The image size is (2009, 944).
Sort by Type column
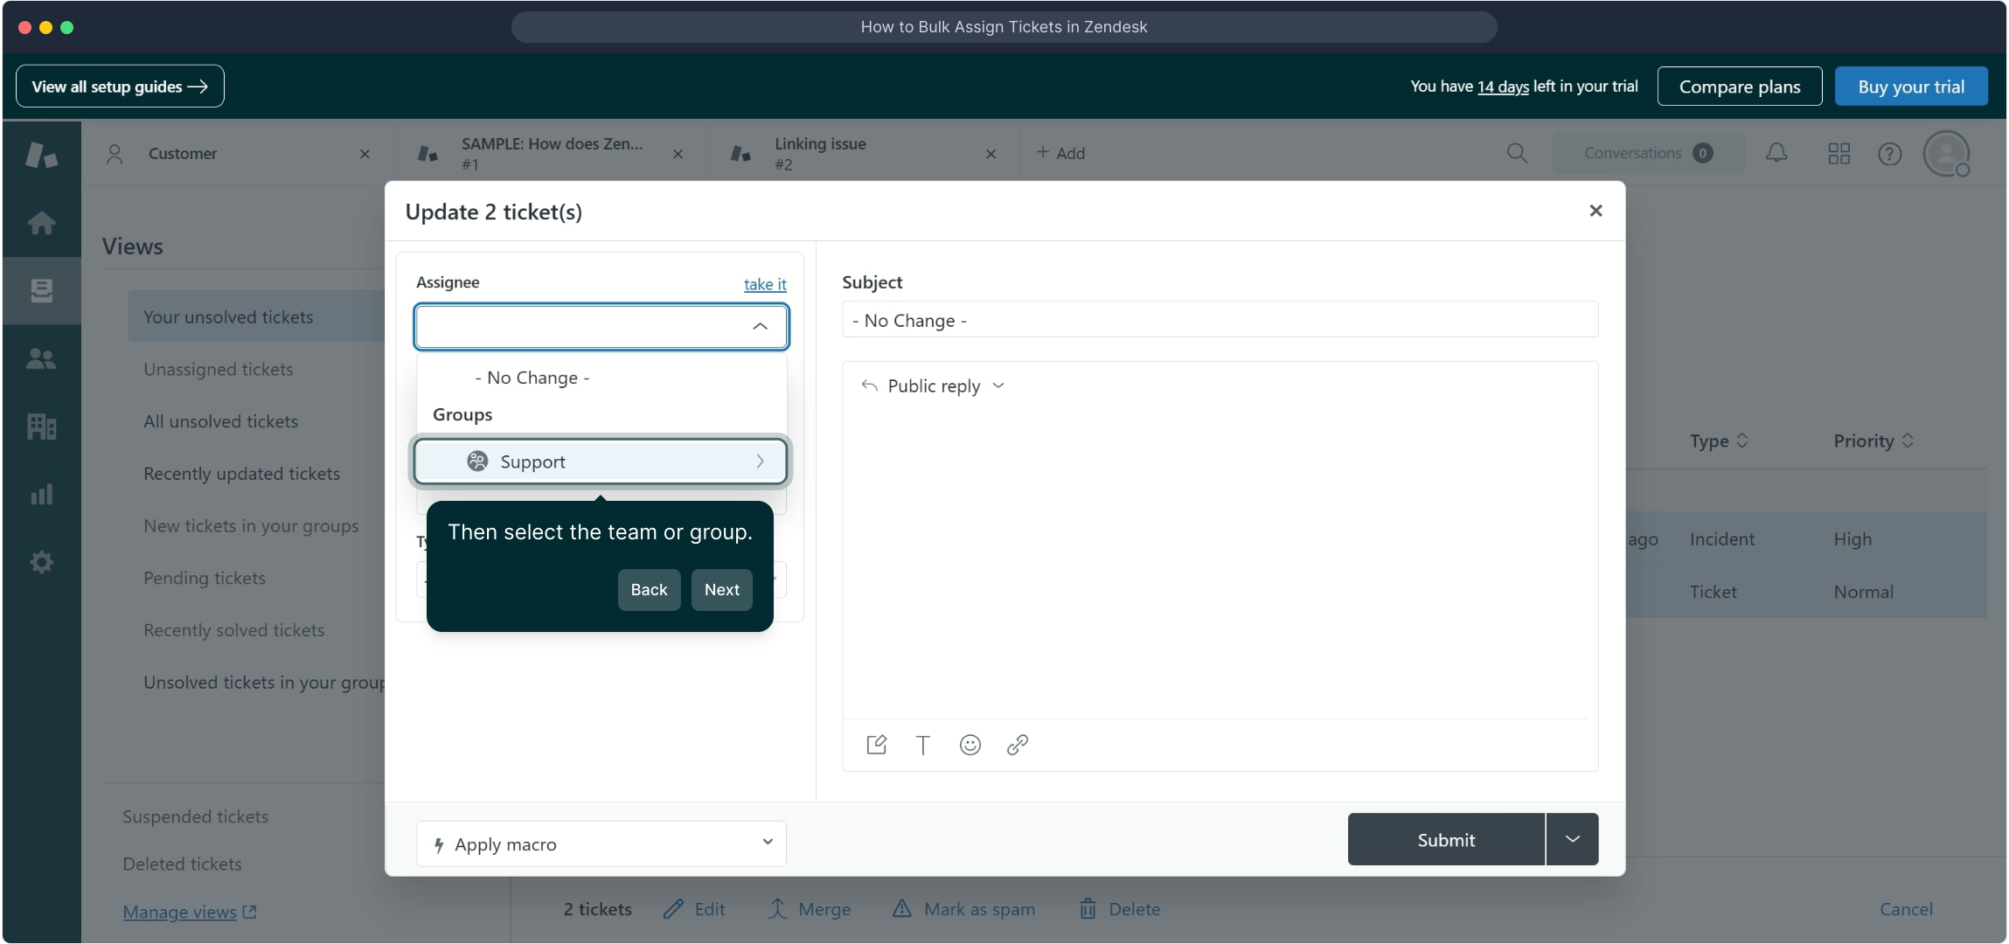coord(1719,441)
